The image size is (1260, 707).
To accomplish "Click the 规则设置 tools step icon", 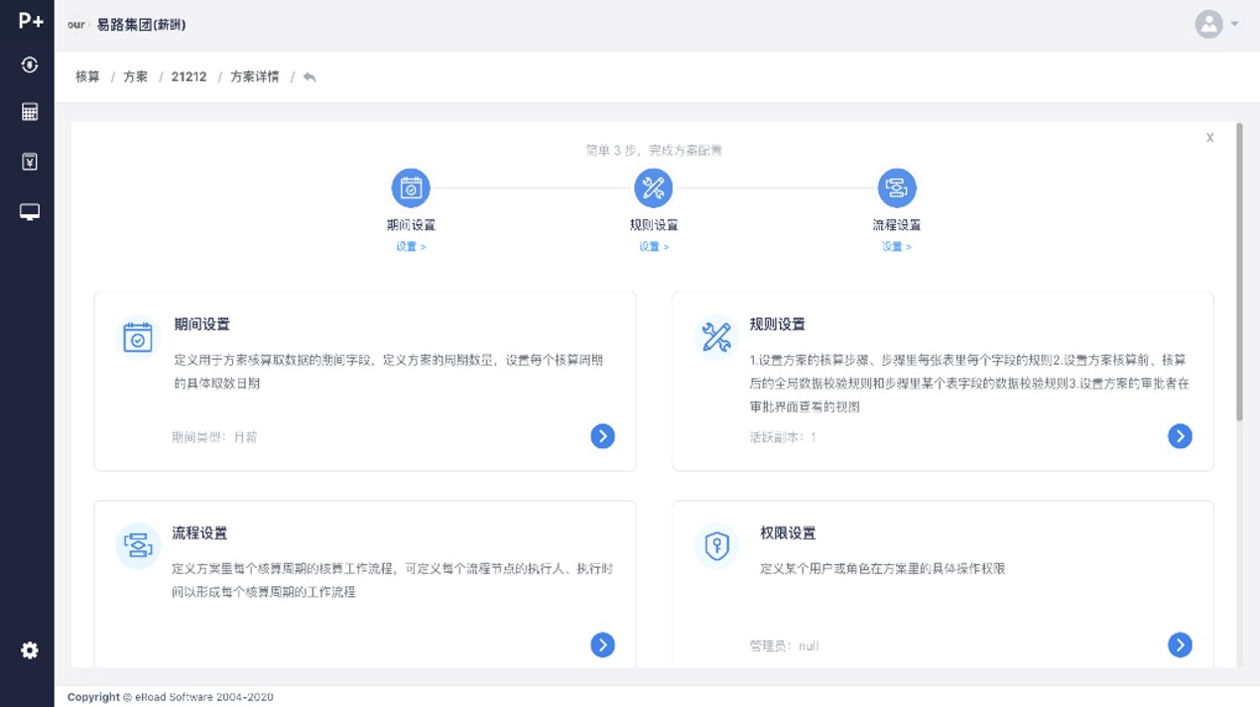I will pos(653,187).
